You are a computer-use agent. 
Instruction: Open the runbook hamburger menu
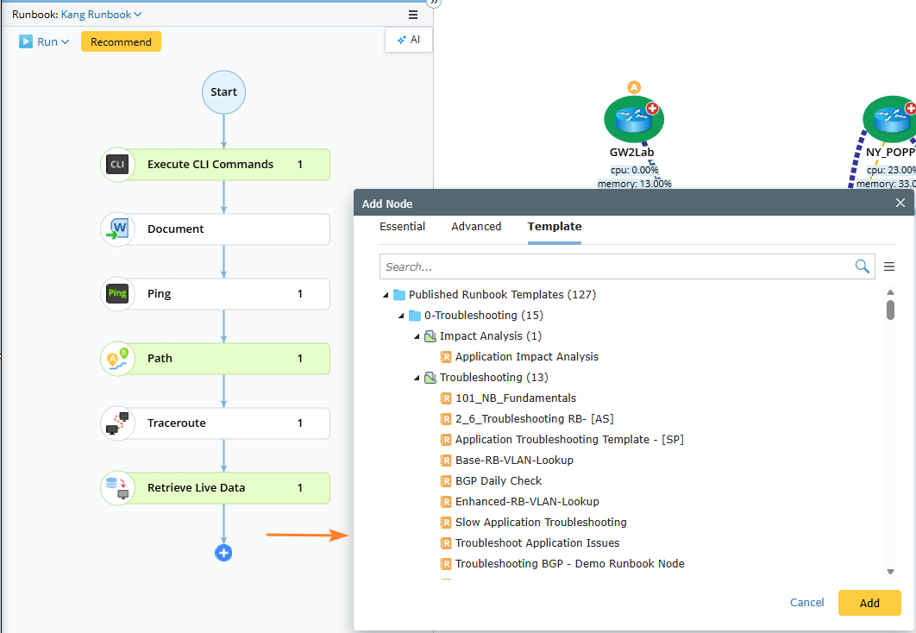tap(413, 15)
